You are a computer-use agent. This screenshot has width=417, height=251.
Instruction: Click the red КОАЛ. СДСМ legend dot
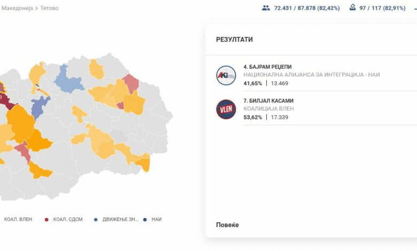point(47,219)
